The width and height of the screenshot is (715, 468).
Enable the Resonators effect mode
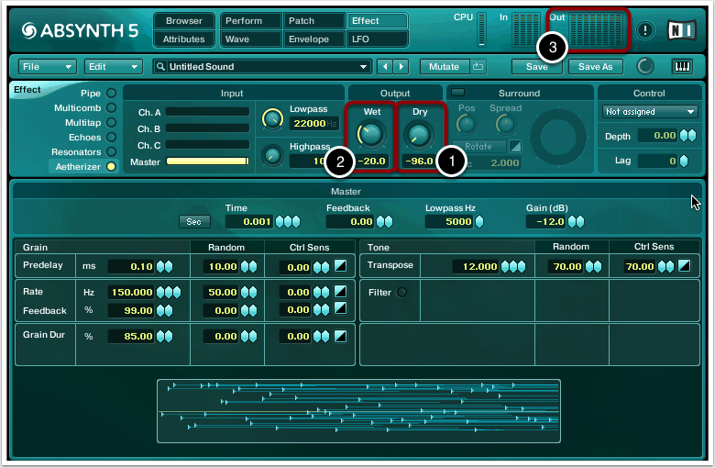(112, 151)
